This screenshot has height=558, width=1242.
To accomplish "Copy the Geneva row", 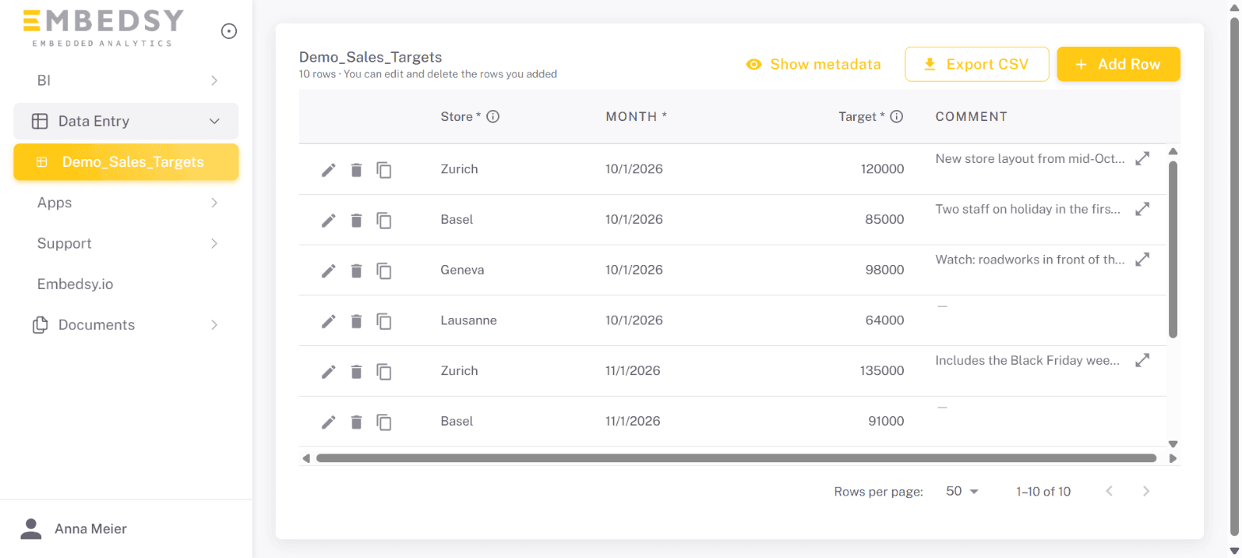I will tap(384, 271).
